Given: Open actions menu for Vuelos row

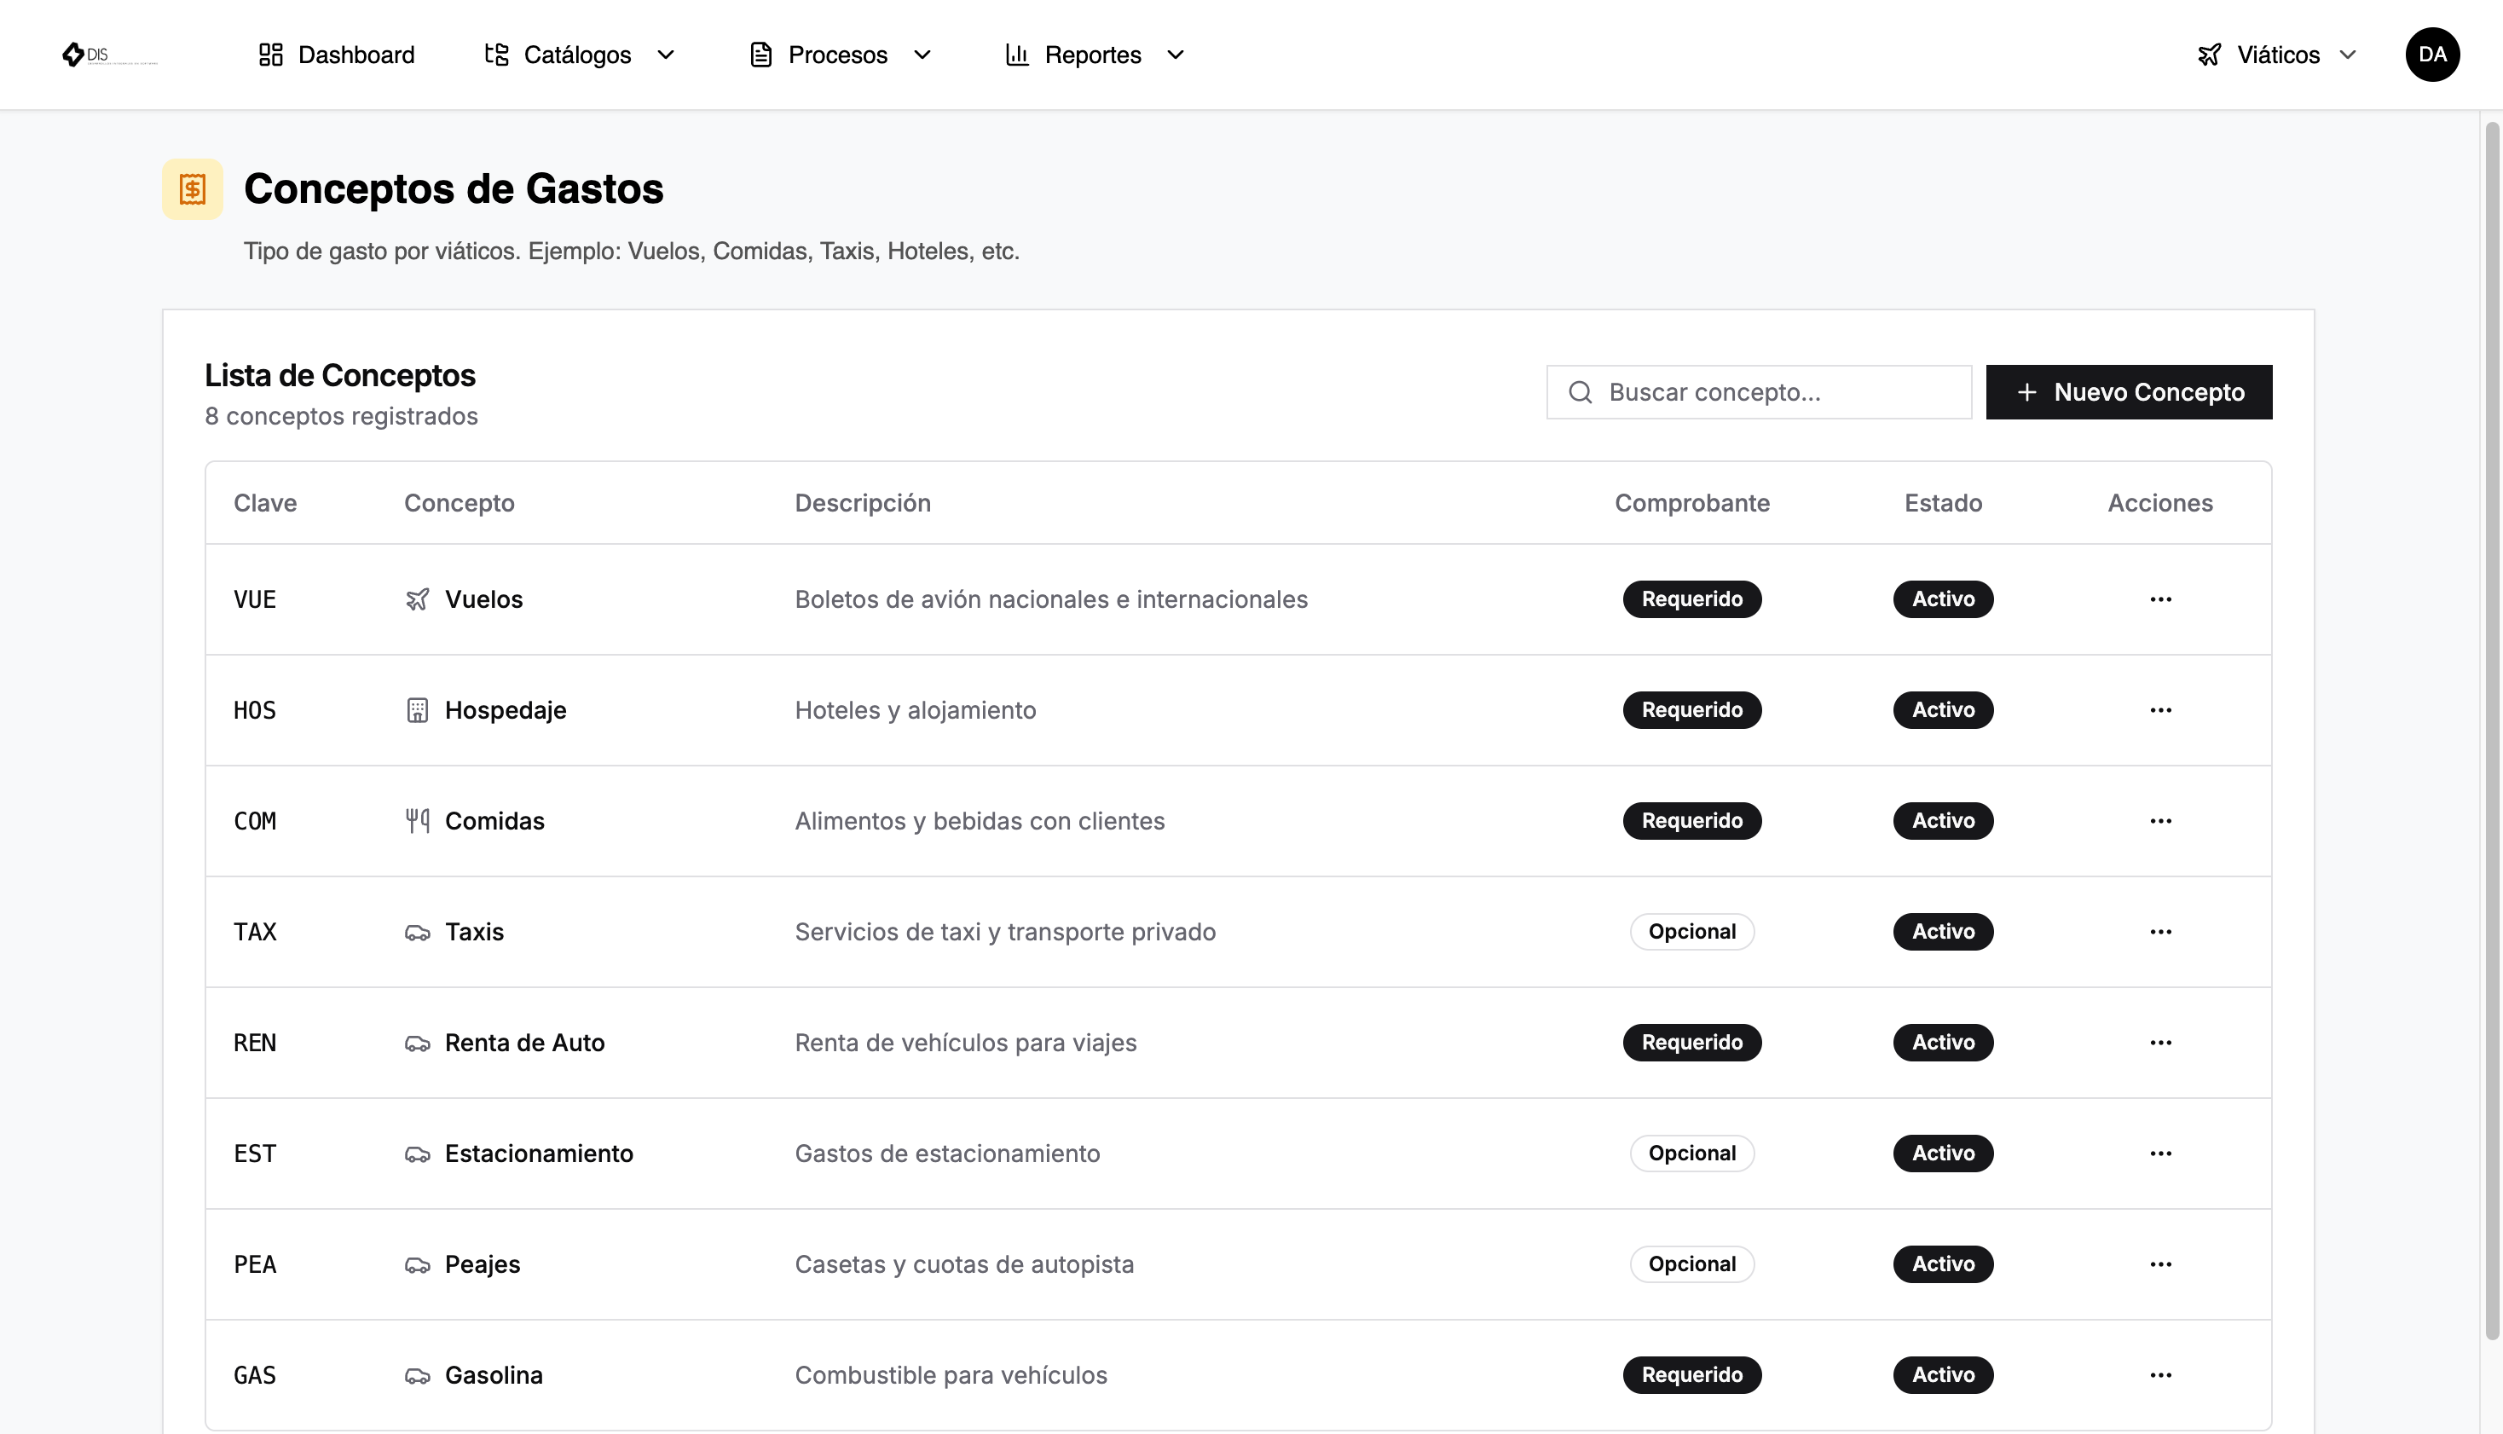Looking at the screenshot, I should 2160,598.
